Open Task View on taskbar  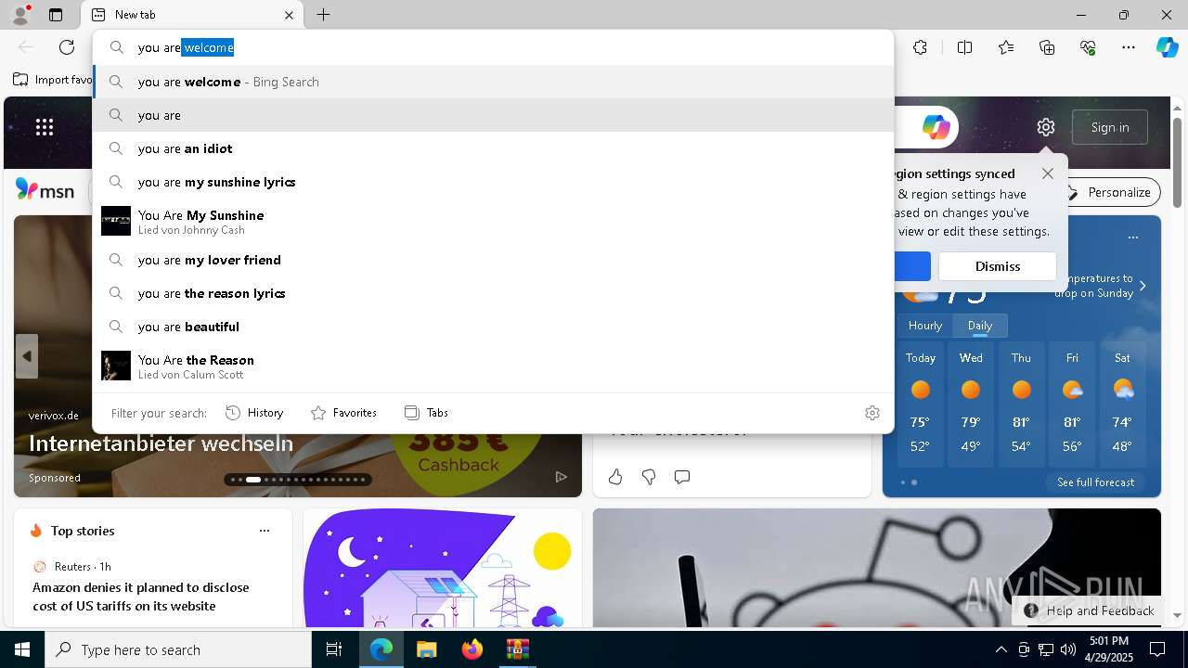334,649
